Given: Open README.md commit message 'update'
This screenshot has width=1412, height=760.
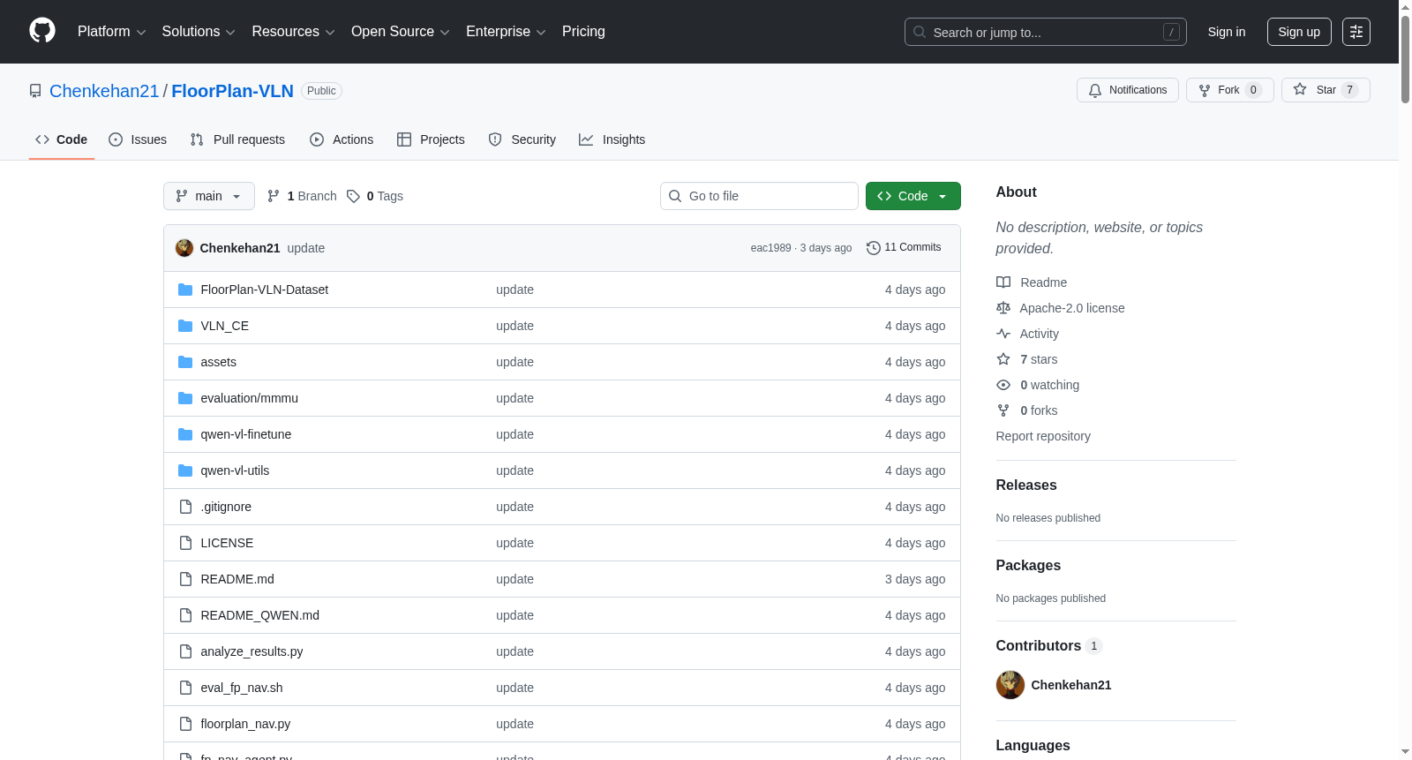Looking at the screenshot, I should (x=514, y=579).
